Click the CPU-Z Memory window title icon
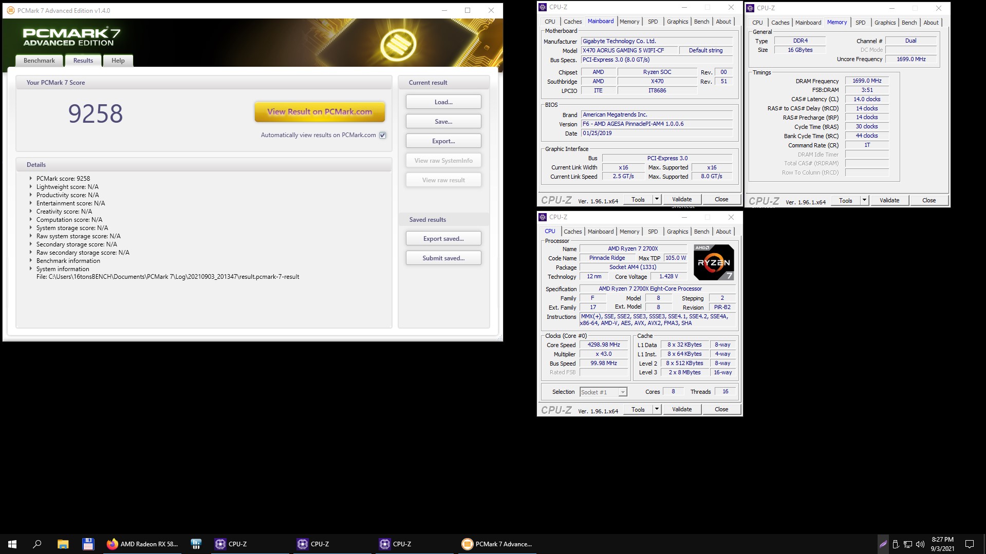The image size is (986, 554). point(750,8)
